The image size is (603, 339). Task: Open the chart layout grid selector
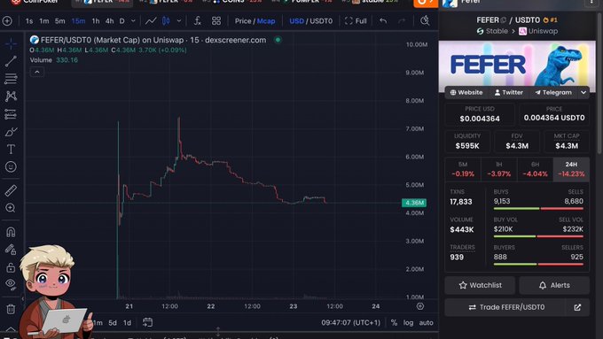tap(216, 20)
